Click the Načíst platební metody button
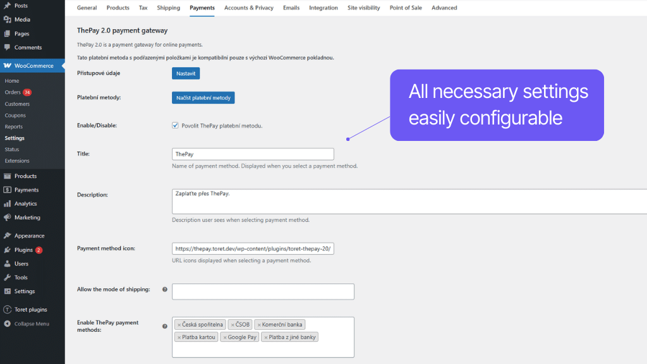The width and height of the screenshot is (647, 364). click(x=203, y=98)
